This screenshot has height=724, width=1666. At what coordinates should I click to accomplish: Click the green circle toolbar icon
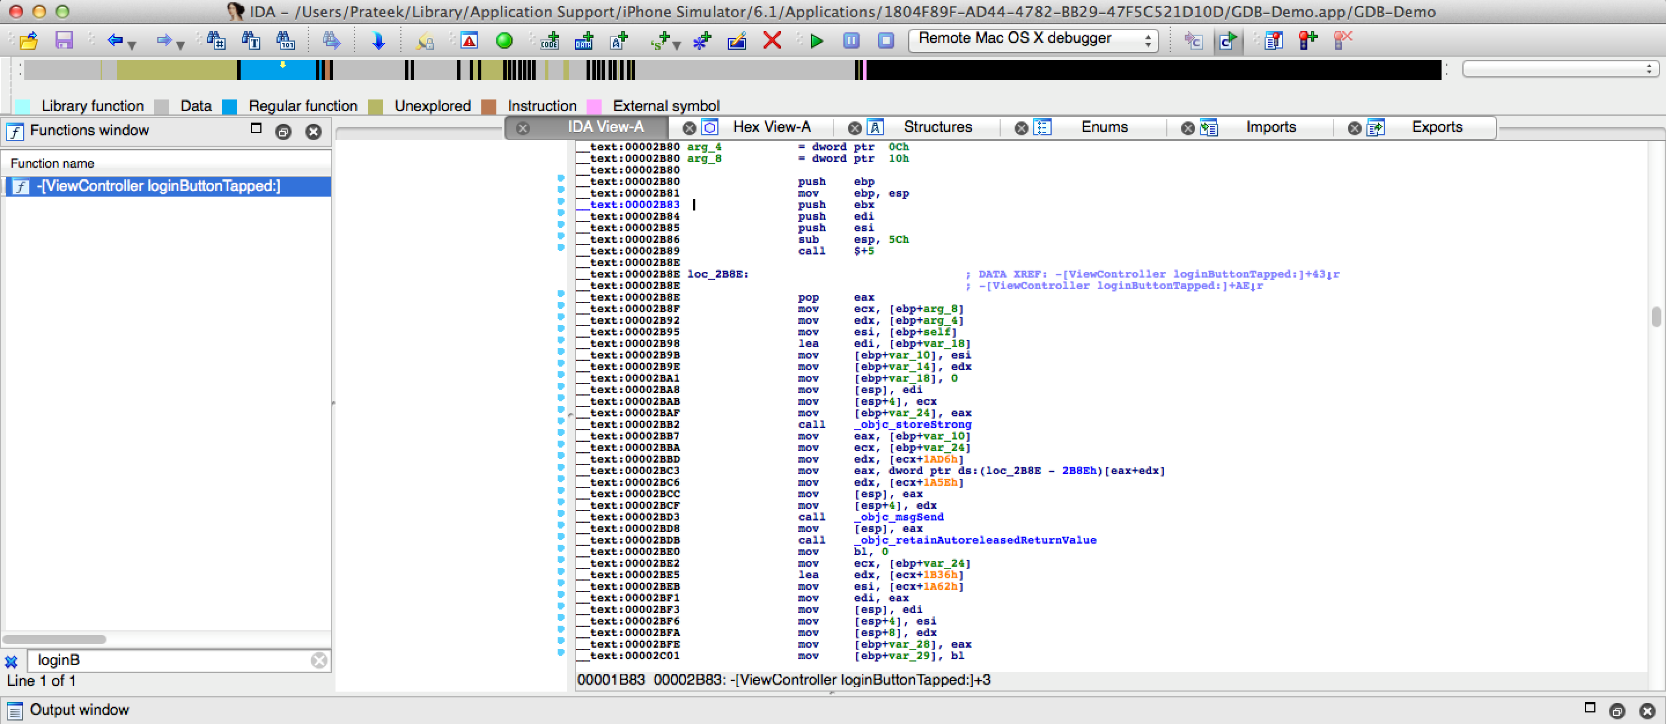(504, 42)
